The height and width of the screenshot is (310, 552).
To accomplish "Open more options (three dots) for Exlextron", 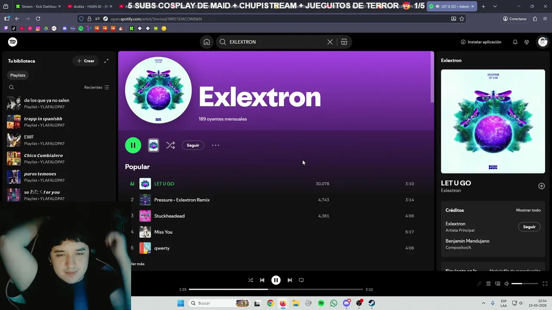I will pyautogui.click(x=216, y=146).
